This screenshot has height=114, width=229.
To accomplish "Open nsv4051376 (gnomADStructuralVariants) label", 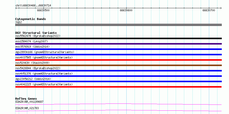I will click(x=44, y=74).
